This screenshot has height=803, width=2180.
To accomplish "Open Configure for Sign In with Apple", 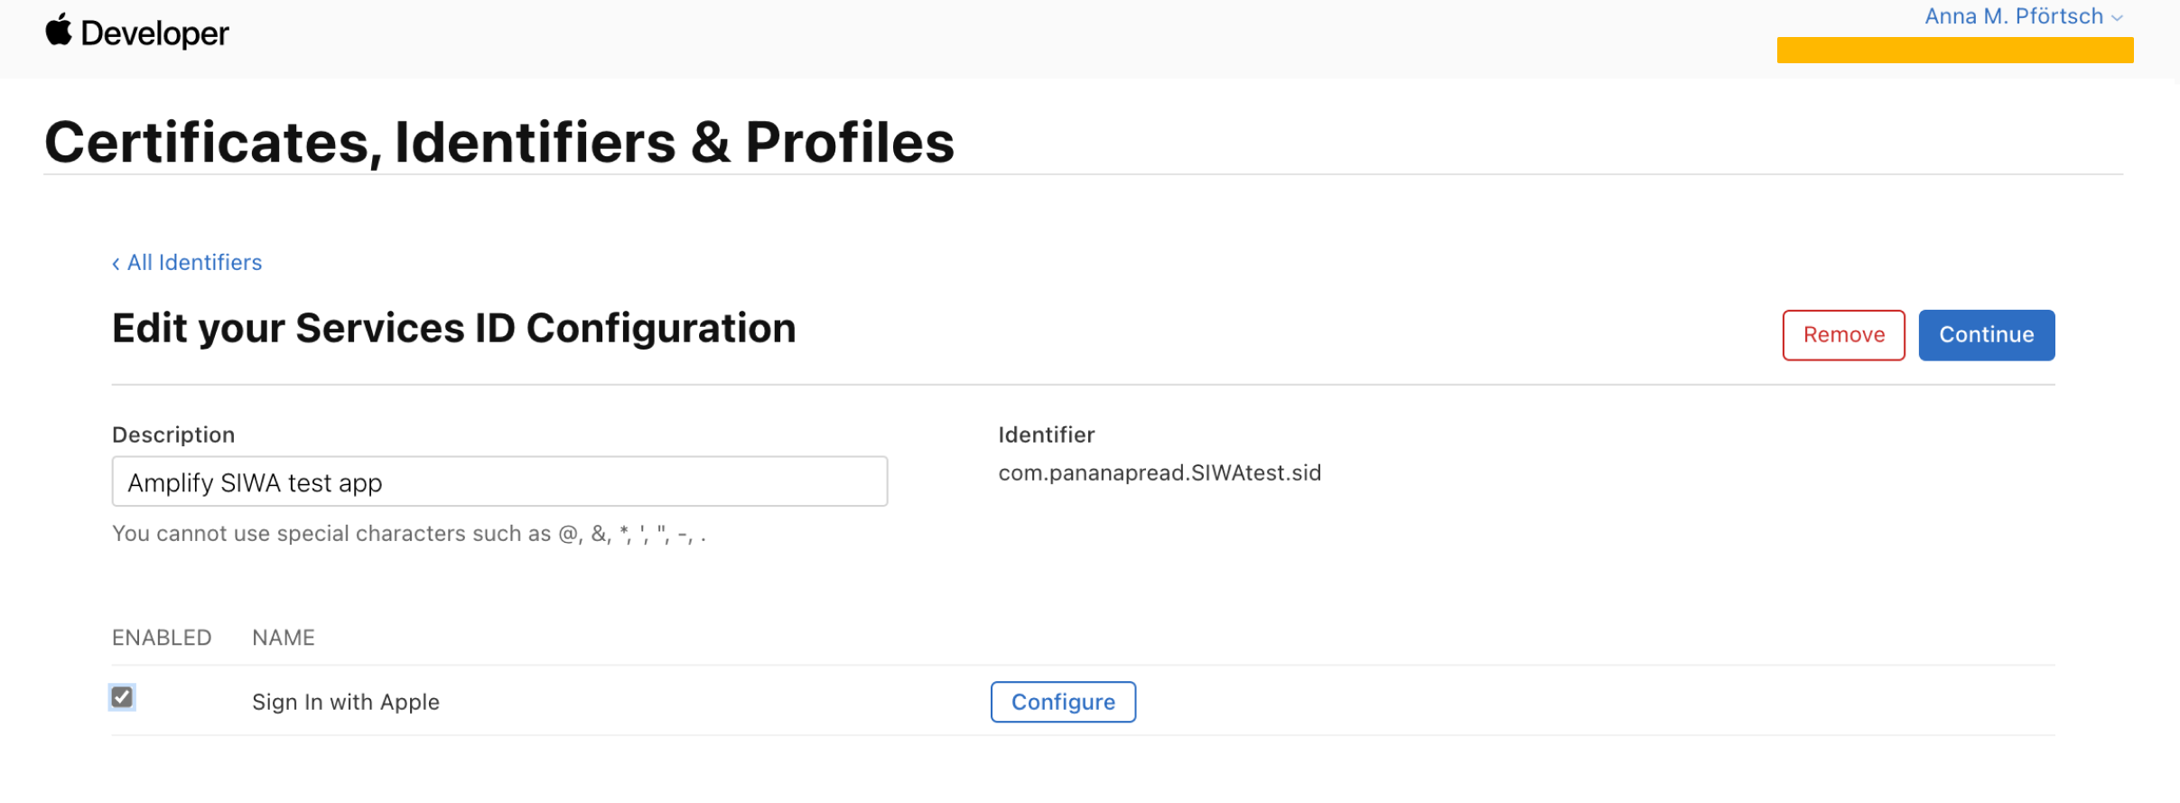I will point(1063,701).
